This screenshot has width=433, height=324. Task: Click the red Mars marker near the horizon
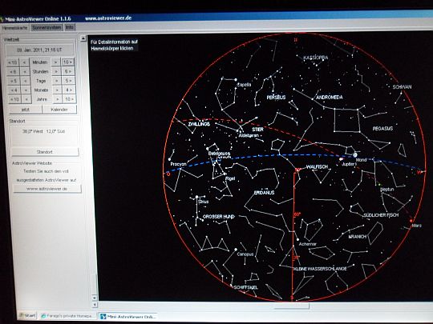pos(411,221)
